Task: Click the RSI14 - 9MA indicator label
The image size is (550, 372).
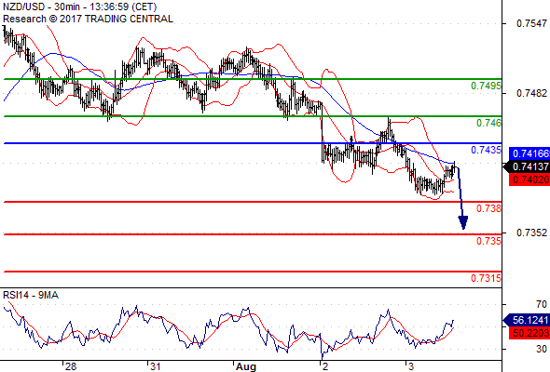Action: point(31,296)
